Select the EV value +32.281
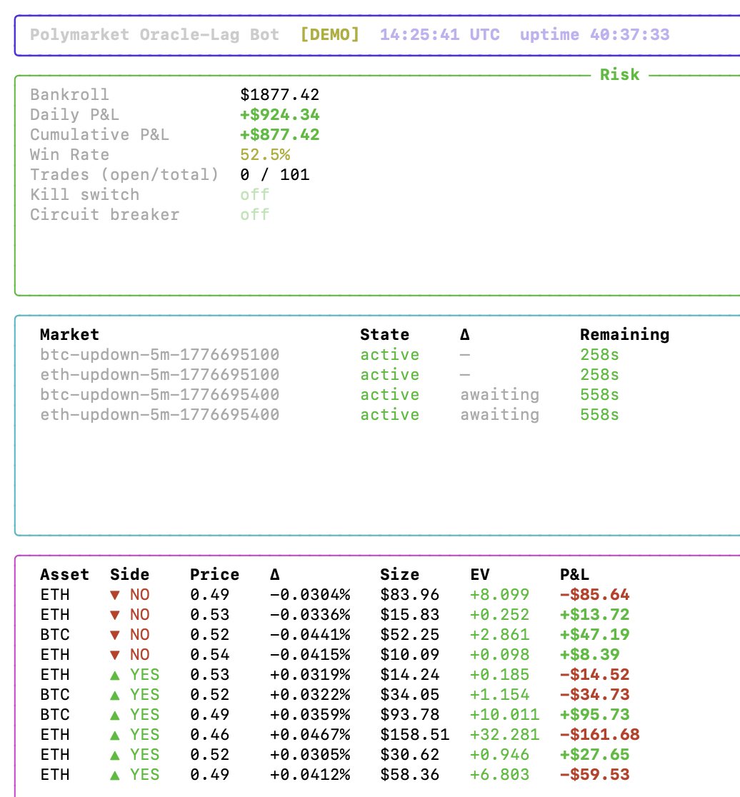Screen dimensions: 740x797 tap(505, 734)
